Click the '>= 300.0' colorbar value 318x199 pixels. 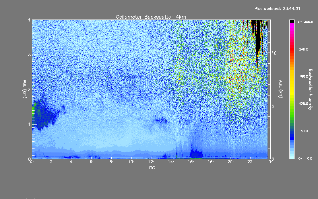305,22
